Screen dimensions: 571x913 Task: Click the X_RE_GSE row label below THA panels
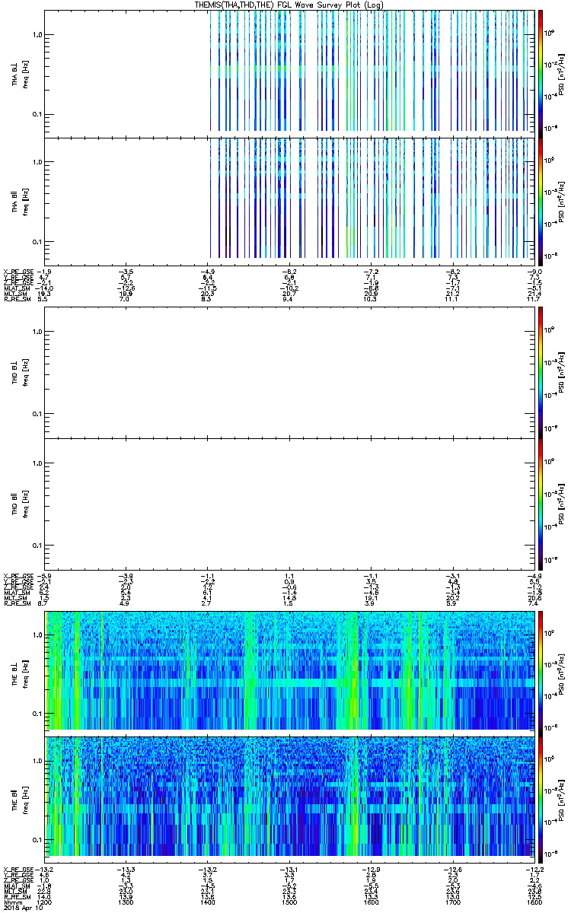tap(18, 271)
